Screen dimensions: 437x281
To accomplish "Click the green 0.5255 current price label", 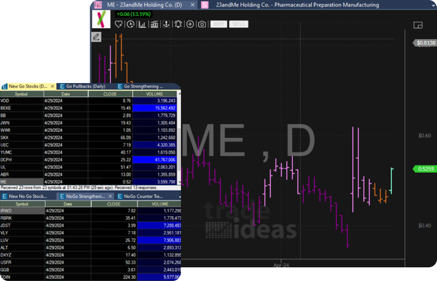I will pyautogui.click(x=424, y=169).
